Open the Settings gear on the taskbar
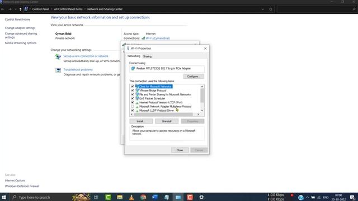This screenshot has width=358, height=201. click(201, 197)
